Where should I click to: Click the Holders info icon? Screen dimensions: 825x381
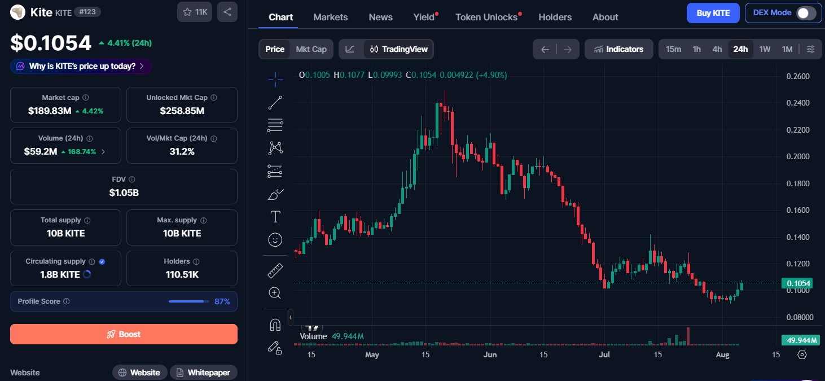point(196,261)
